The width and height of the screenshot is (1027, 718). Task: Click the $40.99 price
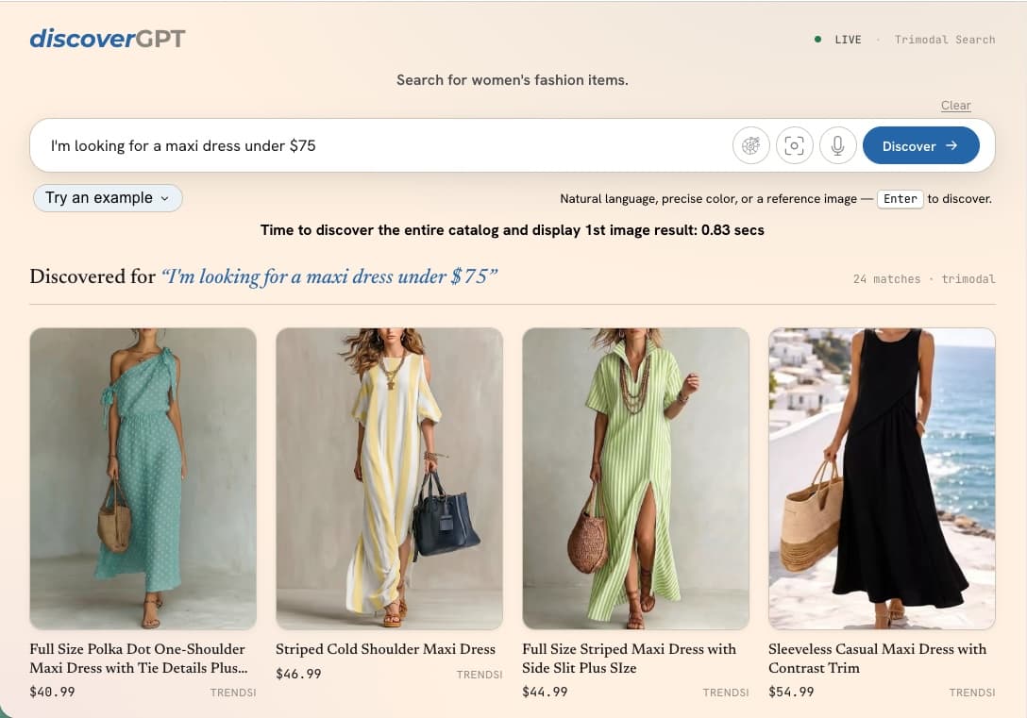pos(53,692)
